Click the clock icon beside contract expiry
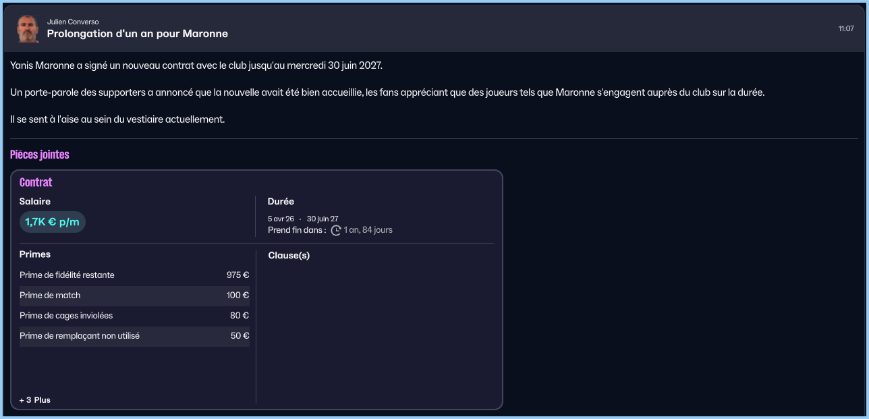 tap(335, 230)
